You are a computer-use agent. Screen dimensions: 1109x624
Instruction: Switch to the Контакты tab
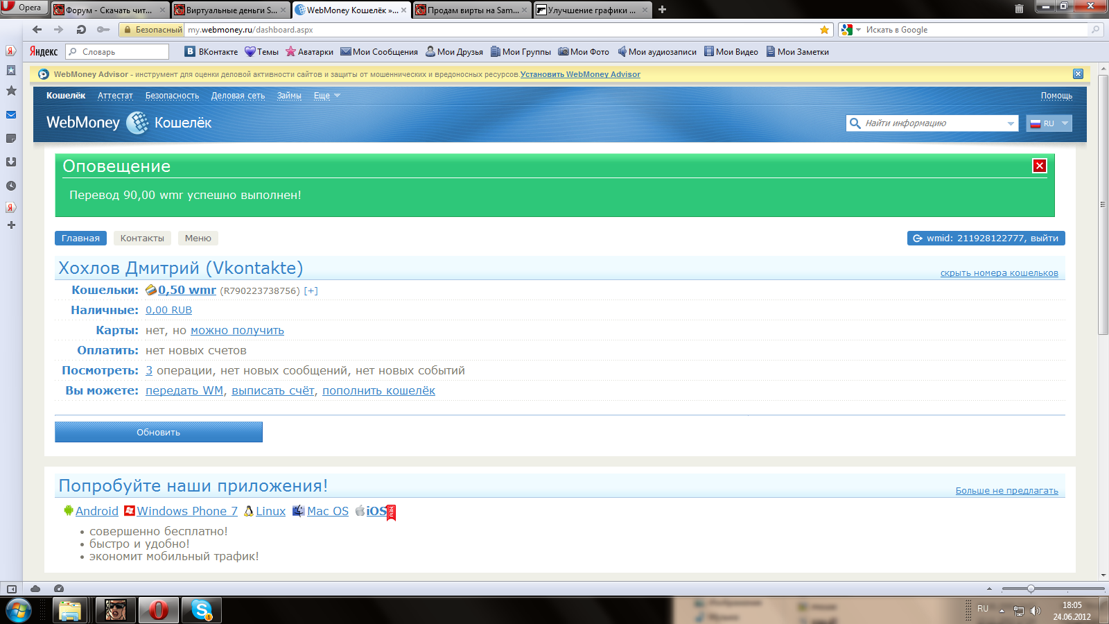(x=142, y=239)
